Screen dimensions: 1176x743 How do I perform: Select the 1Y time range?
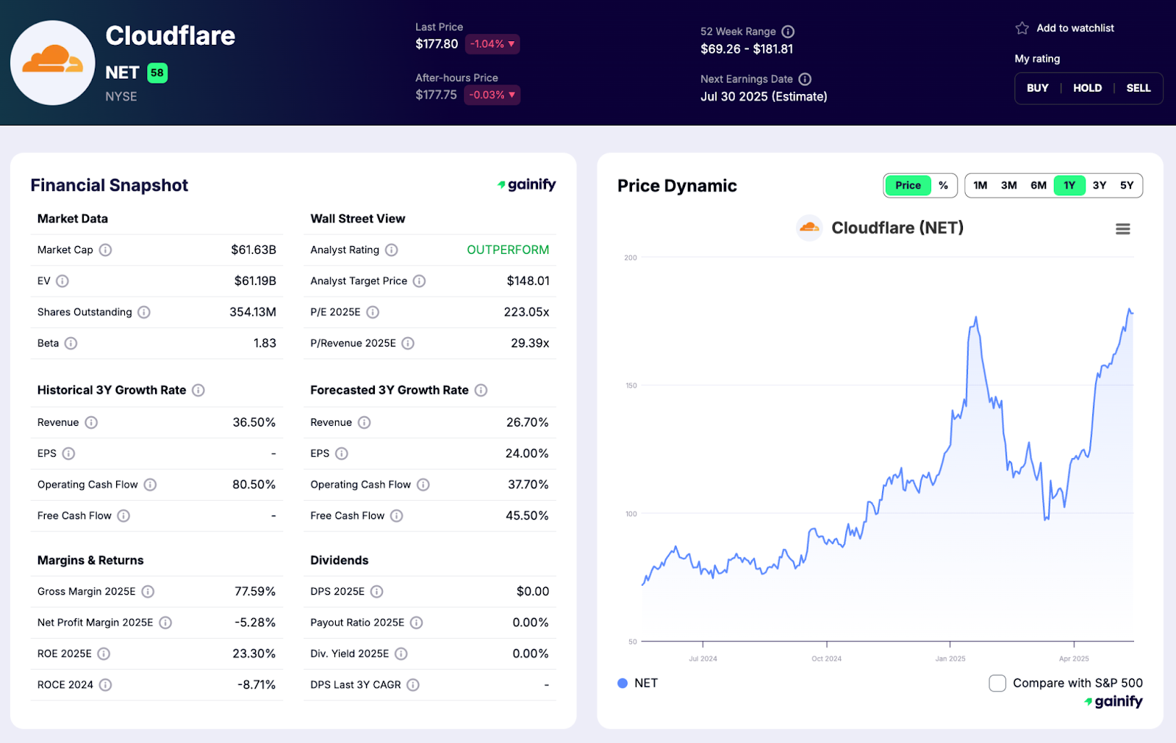point(1069,186)
